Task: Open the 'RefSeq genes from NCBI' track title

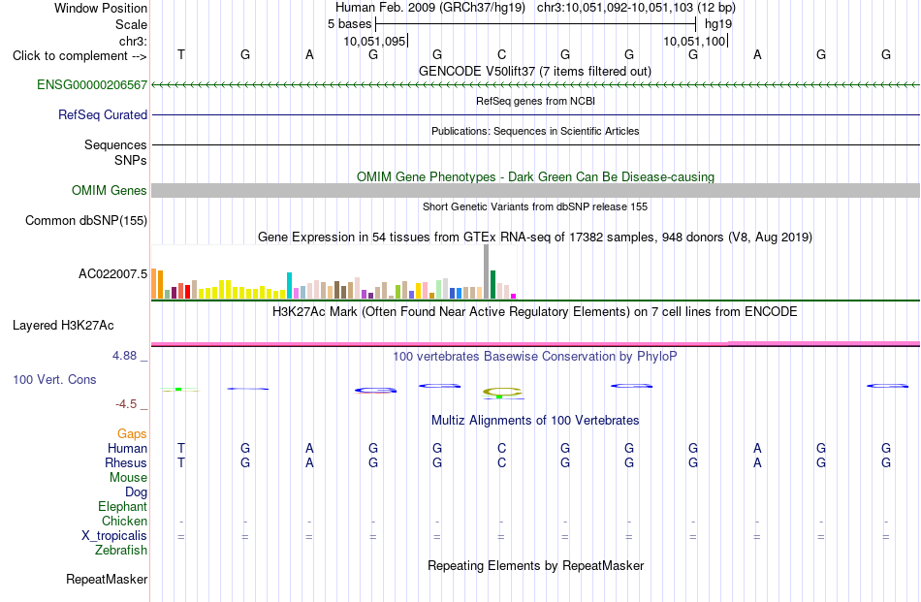Action: (535, 101)
